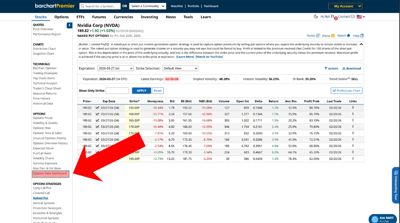
Task: Open links menu for 195.00P row
Action: 353,158
